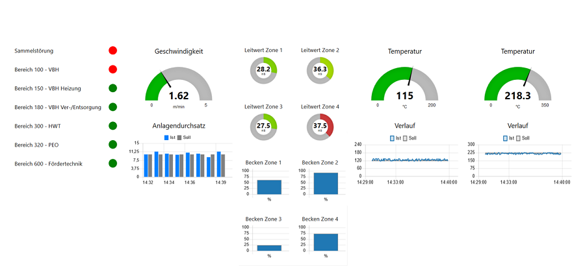Click status light for Bereich 600 - Fördertechnik
Viewport: 585px width, 266px height.
pyautogui.click(x=112, y=163)
